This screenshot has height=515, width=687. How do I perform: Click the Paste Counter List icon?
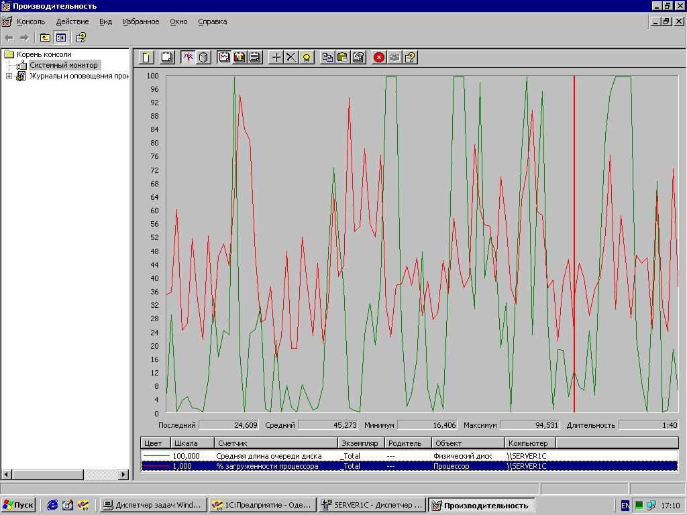click(x=343, y=58)
